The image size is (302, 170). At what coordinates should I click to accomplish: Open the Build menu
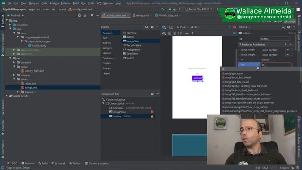[75, 3]
